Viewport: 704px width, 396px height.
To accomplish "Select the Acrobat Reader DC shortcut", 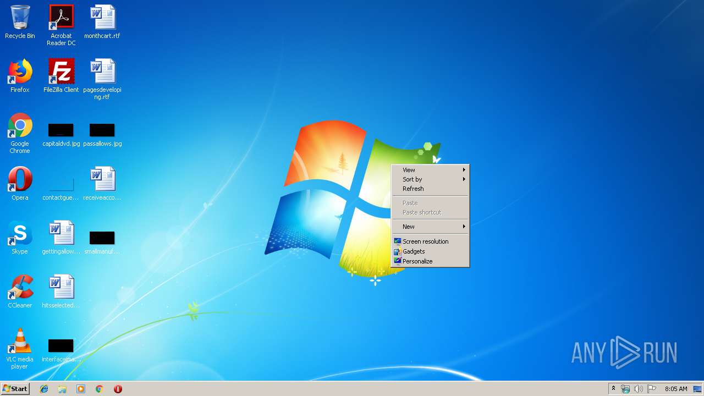I will pos(61,25).
